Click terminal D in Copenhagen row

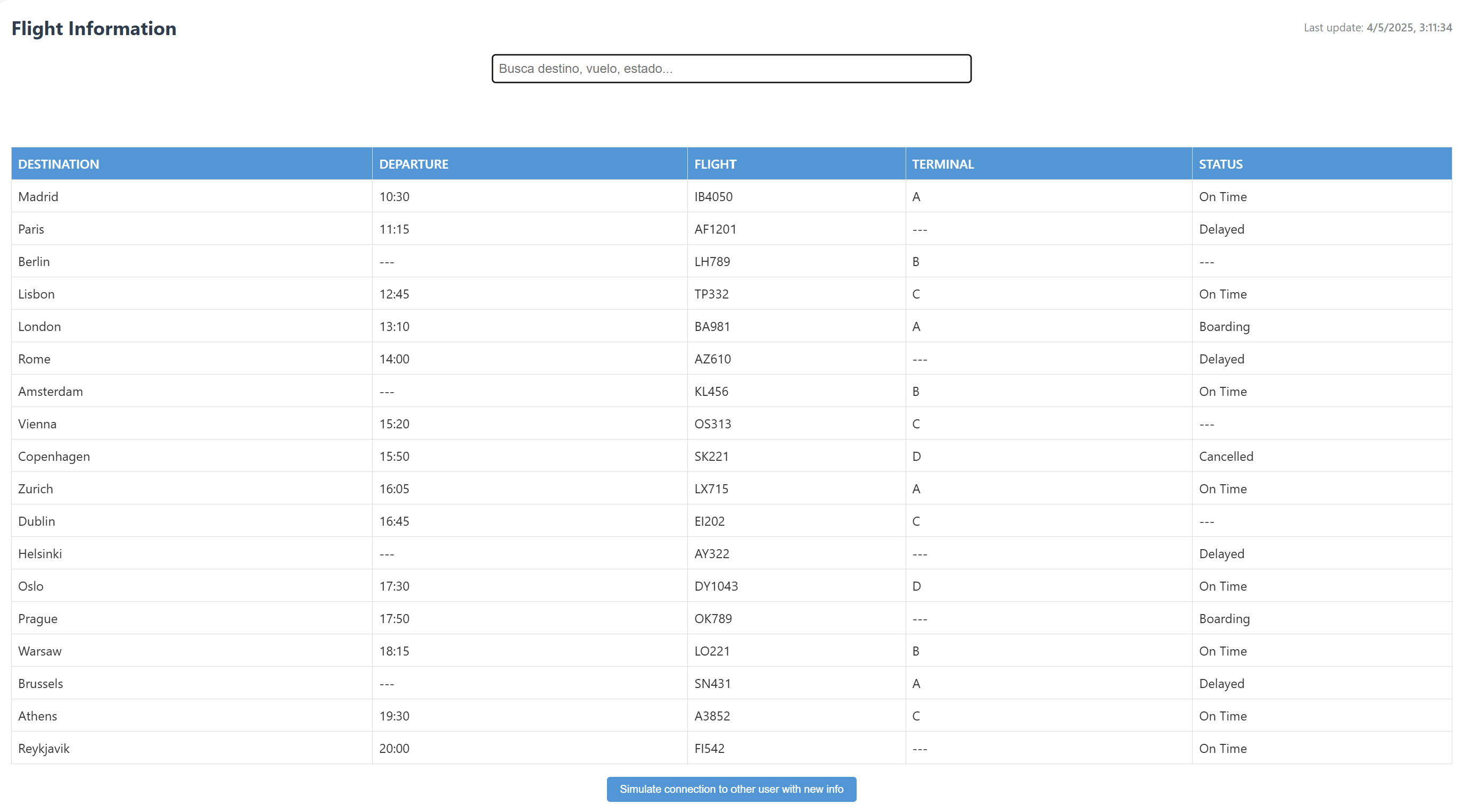[x=916, y=457]
